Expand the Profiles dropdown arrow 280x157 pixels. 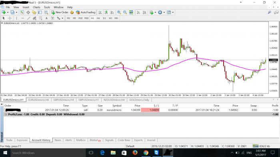tap(16, 12)
